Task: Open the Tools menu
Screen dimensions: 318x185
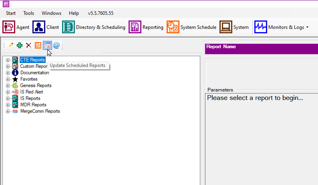Action: pyautogui.click(x=28, y=13)
